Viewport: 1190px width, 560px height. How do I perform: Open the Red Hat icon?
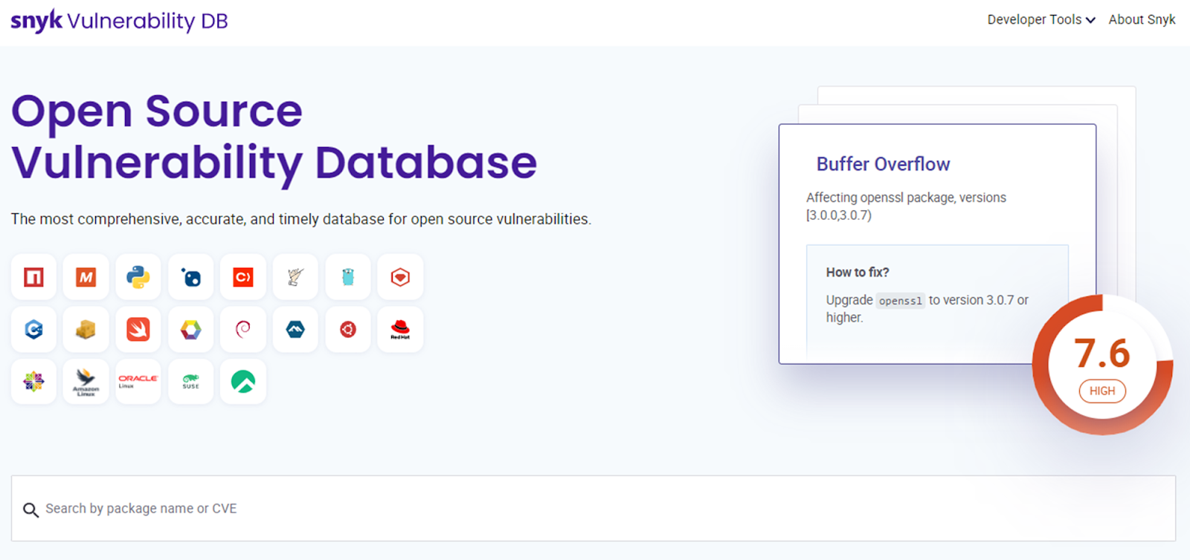coord(400,329)
